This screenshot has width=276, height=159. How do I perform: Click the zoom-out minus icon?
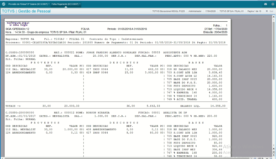click(x=271, y=158)
